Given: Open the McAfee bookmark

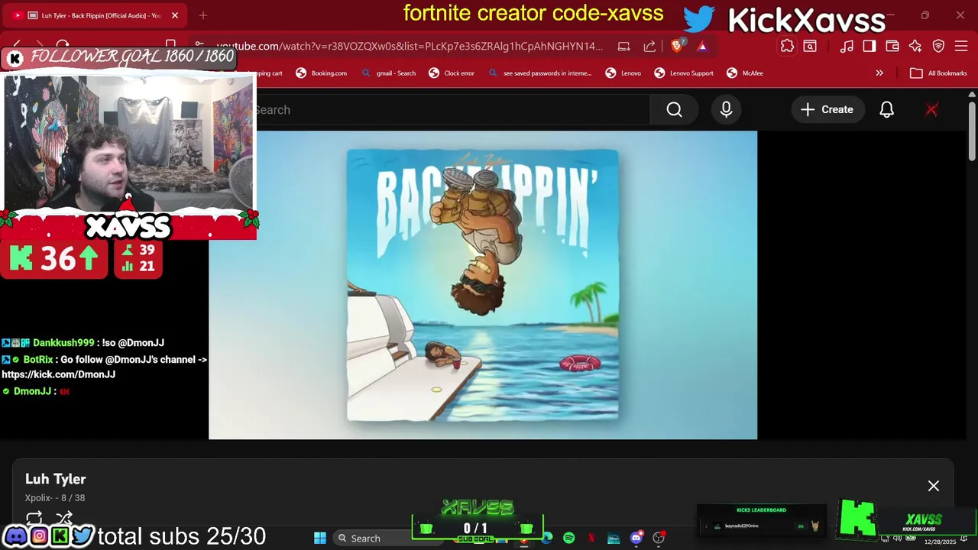Looking at the screenshot, I should (745, 73).
